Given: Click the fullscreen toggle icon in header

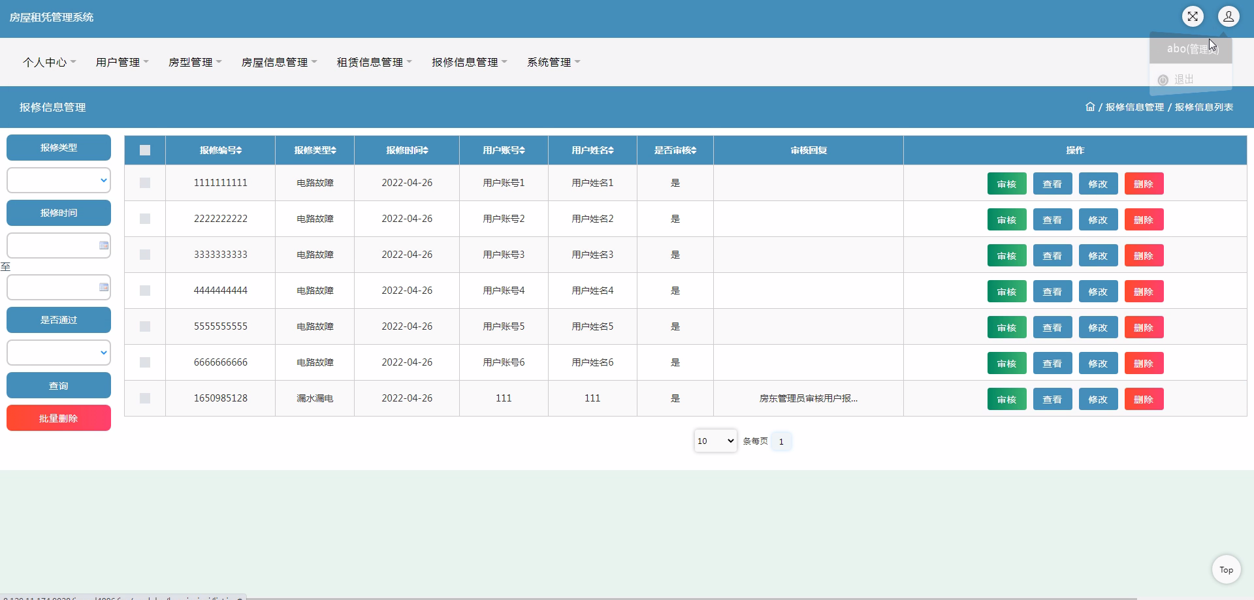Looking at the screenshot, I should pyautogui.click(x=1193, y=16).
